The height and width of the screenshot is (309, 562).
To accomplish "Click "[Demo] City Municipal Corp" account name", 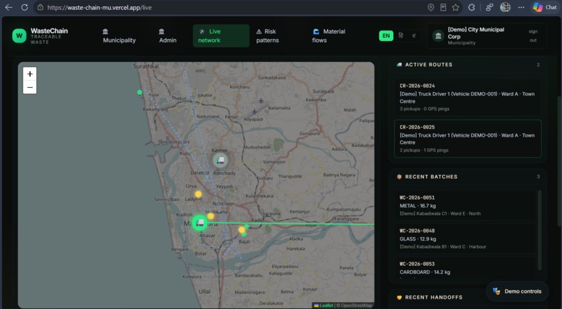I will pos(476,33).
